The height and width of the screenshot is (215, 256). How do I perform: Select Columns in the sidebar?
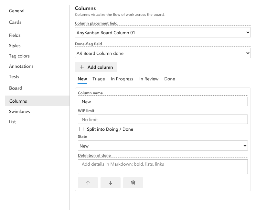pyautogui.click(x=37, y=101)
